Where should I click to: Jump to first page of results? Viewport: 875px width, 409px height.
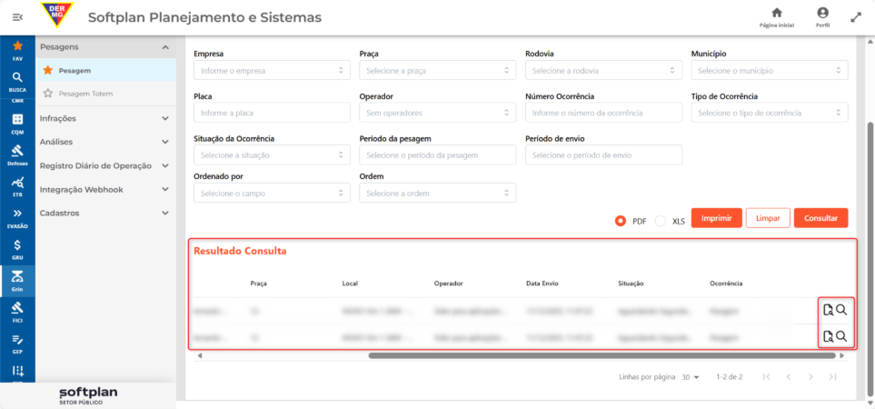tap(767, 376)
